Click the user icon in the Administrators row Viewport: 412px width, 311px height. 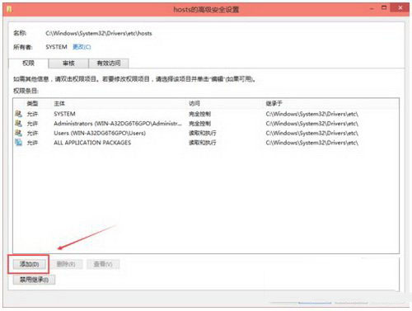(x=18, y=123)
